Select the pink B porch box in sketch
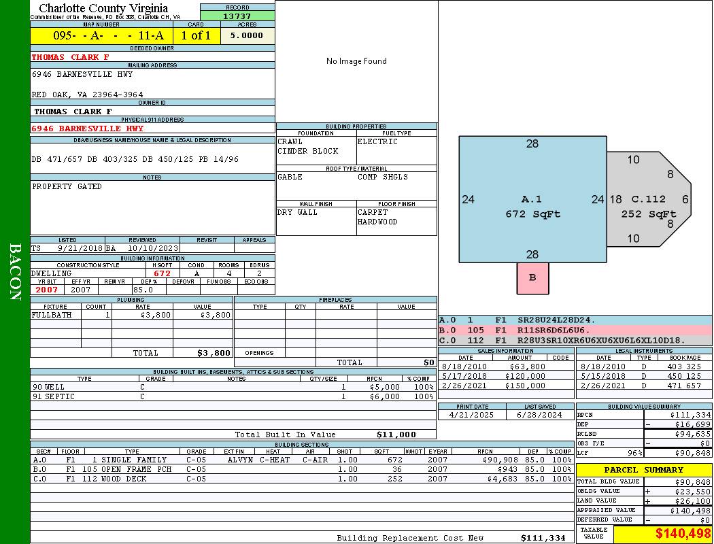The width and height of the screenshot is (714, 544). pyautogui.click(x=532, y=277)
